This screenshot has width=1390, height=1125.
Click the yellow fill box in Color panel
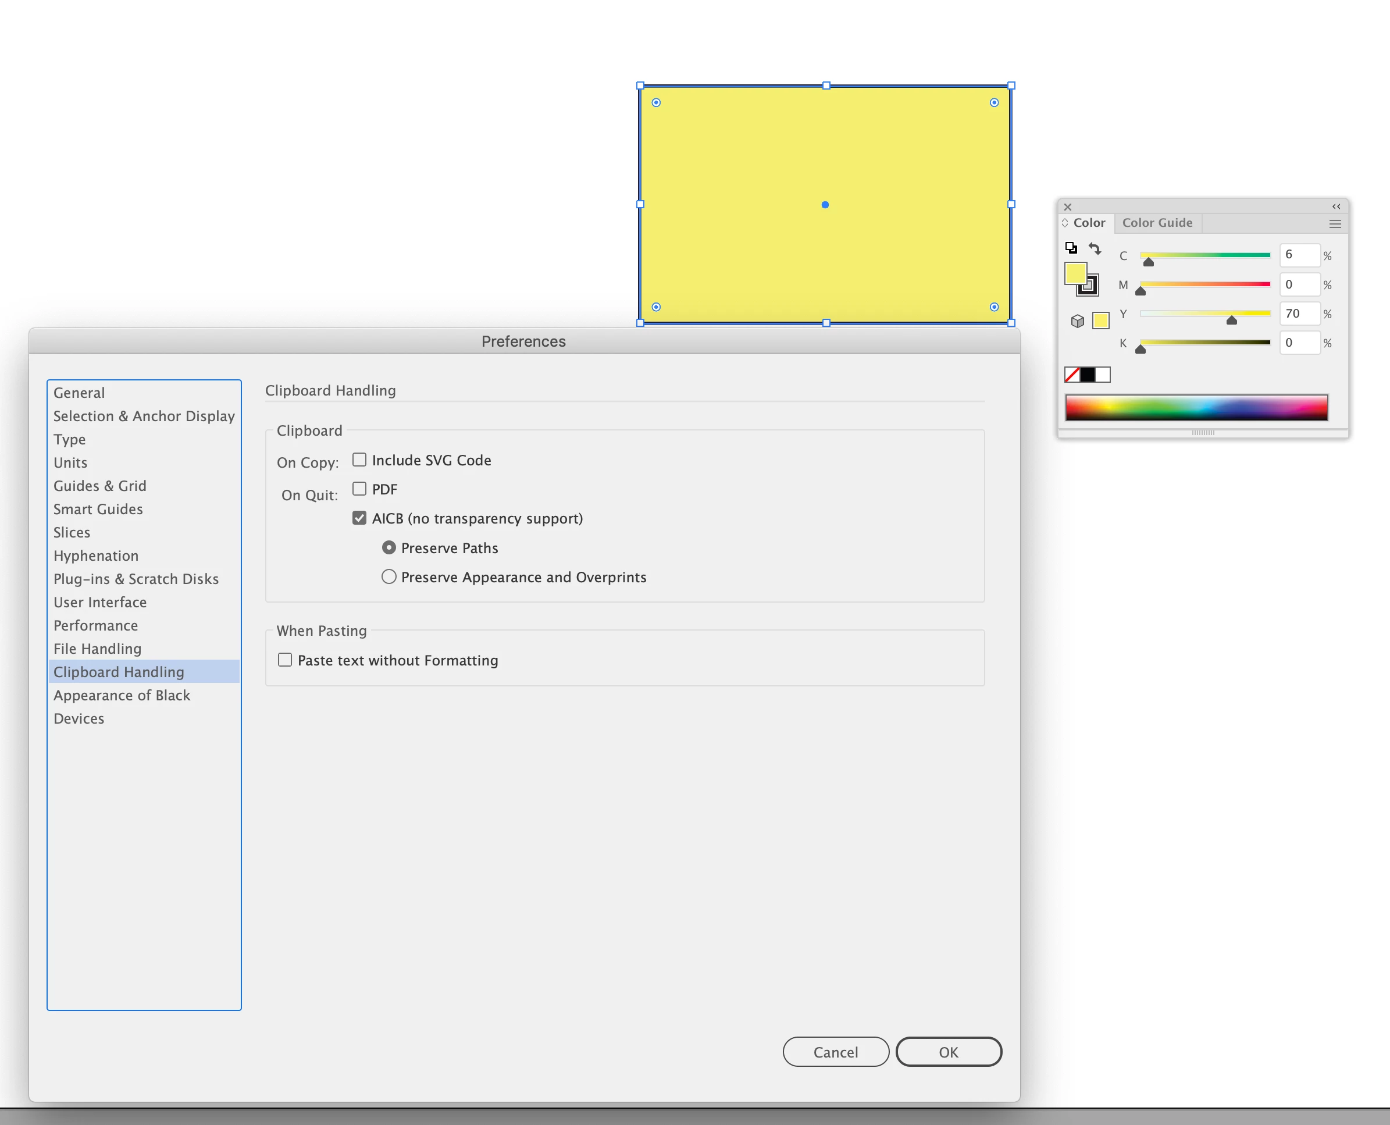pyautogui.click(x=1075, y=273)
